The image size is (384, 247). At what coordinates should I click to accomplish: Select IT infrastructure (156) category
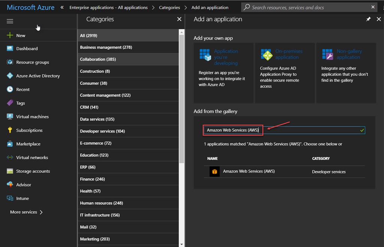(x=128, y=215)
